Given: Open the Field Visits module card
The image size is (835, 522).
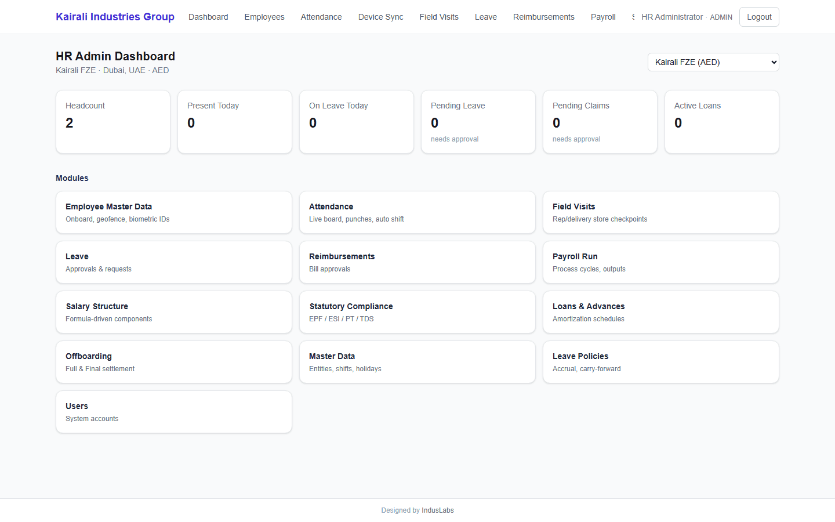Looking at the screenshot, I should tap(661, 212).
